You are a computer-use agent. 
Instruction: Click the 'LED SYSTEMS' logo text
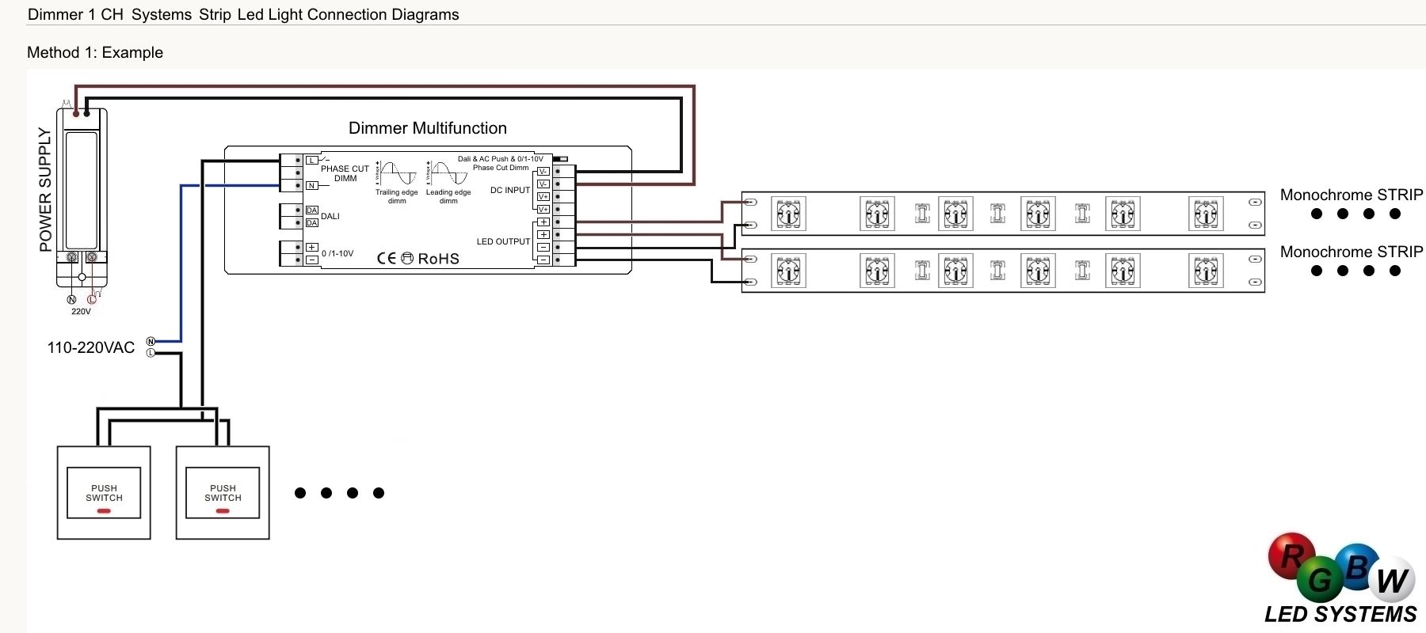pos(1340,614)
